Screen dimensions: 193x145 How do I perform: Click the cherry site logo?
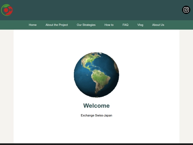click(7, 10)
